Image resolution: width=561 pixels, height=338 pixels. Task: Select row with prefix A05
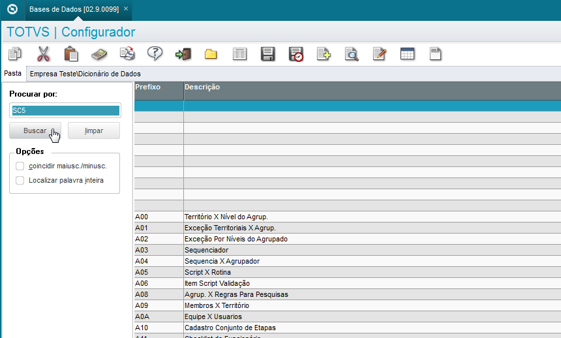348,273
